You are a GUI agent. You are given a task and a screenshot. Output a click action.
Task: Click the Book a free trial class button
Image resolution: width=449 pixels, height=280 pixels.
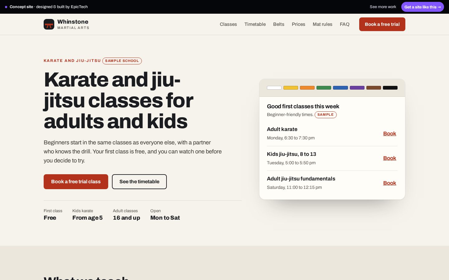76,182
